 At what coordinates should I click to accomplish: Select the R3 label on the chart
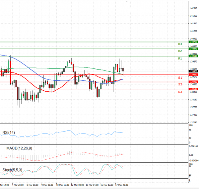pyautogui.click(x=180, y=44)
